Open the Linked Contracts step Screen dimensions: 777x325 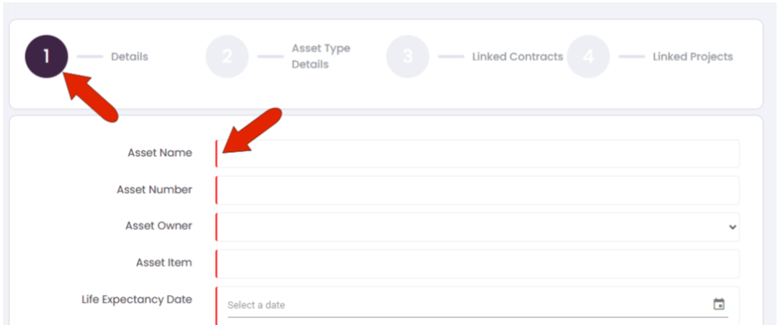pos(517,57)
